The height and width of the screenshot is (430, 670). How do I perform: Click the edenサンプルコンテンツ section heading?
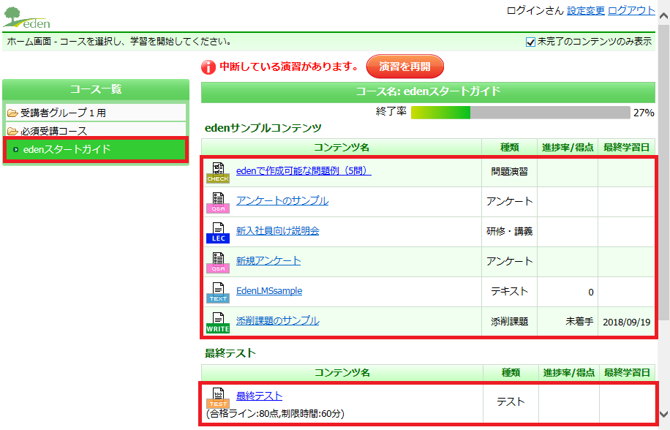point(263,128)
